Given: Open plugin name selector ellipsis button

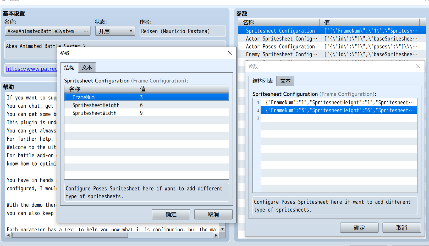Looking at the screenshot, I should pos(86,31).
